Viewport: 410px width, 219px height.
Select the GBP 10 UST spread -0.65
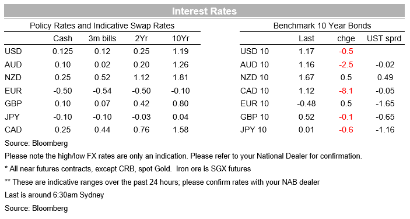point(385,117)
